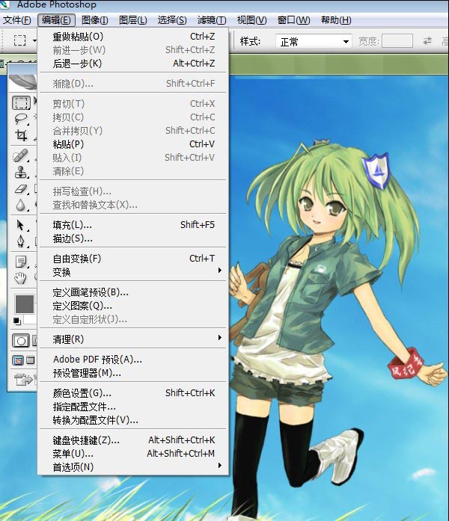
Task: Select the Pen tool
Action: pyautogui.click(x=22, y=241)
